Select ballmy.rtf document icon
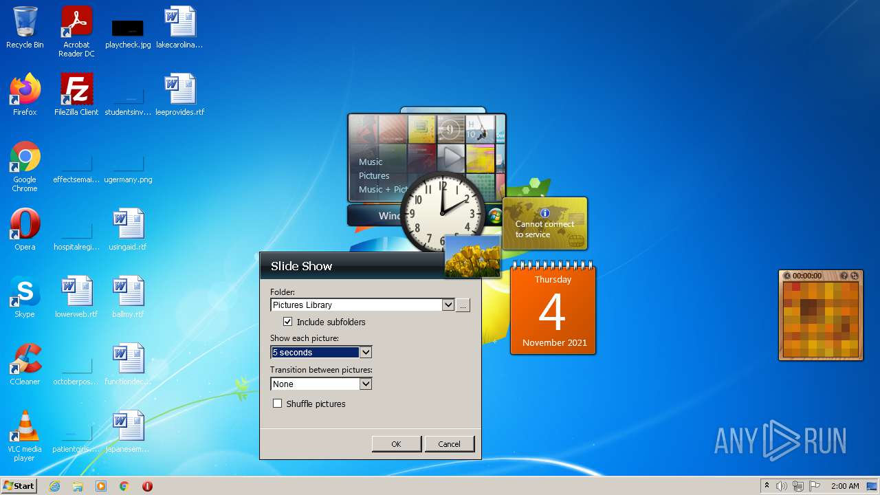Image resolution: width=880 pixels, height=495 pixels. (x=128, y=297)
